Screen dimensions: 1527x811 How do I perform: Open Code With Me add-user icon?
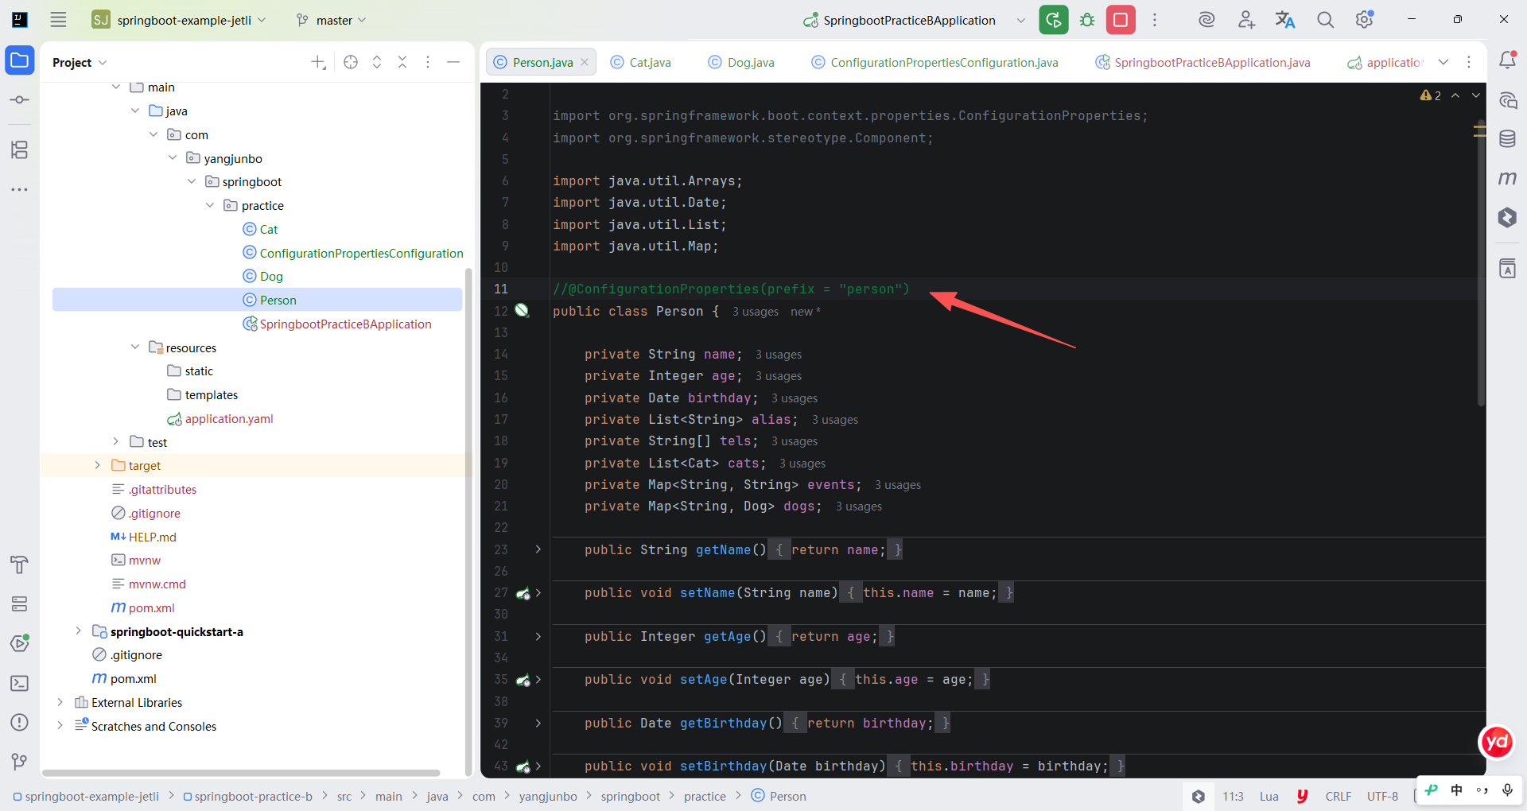(x=1246, y=20)
